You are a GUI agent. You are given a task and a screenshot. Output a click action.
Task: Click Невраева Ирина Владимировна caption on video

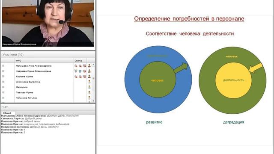point(19,44)
